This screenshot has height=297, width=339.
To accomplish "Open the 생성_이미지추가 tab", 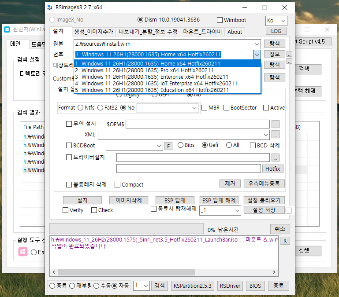I will [93, 32].
